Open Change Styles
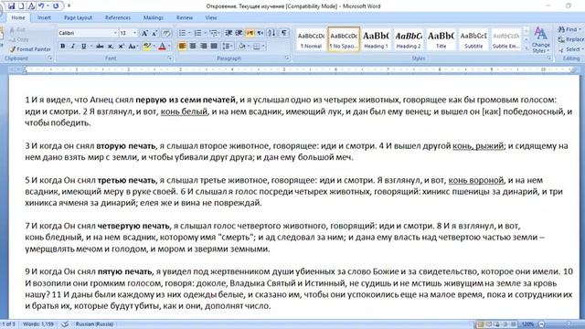The image size is (585, 329). (x=540, y=39)
